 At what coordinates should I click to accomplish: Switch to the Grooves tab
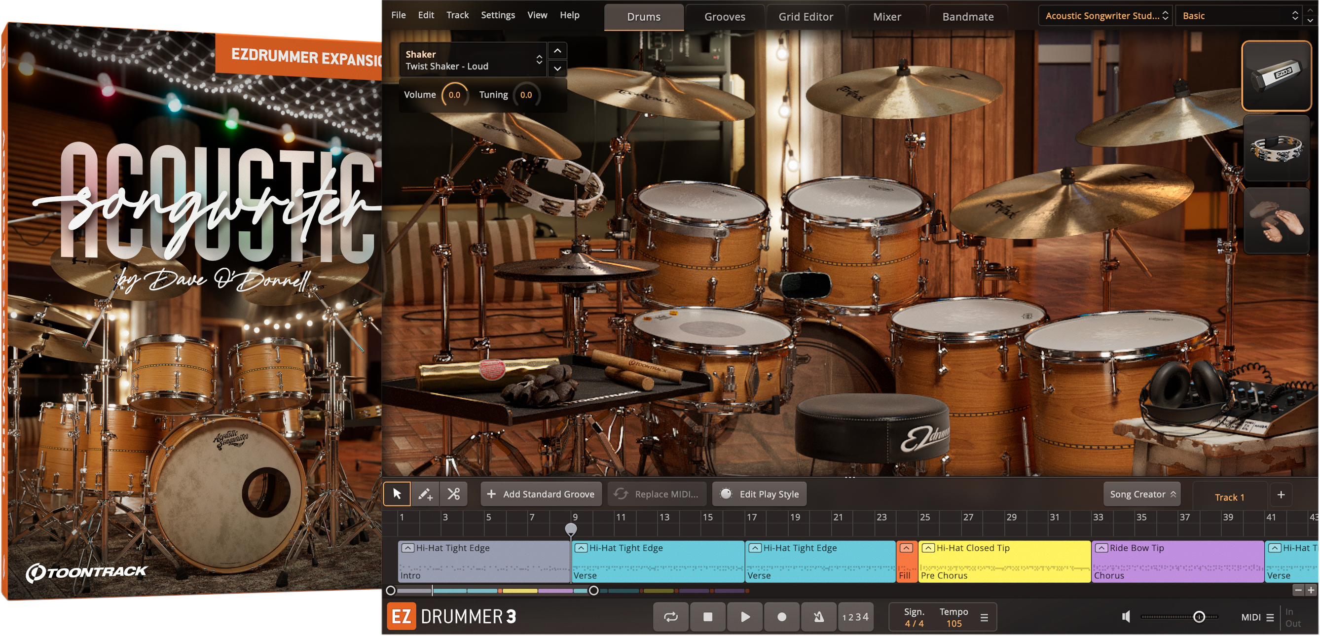point(724,16)
